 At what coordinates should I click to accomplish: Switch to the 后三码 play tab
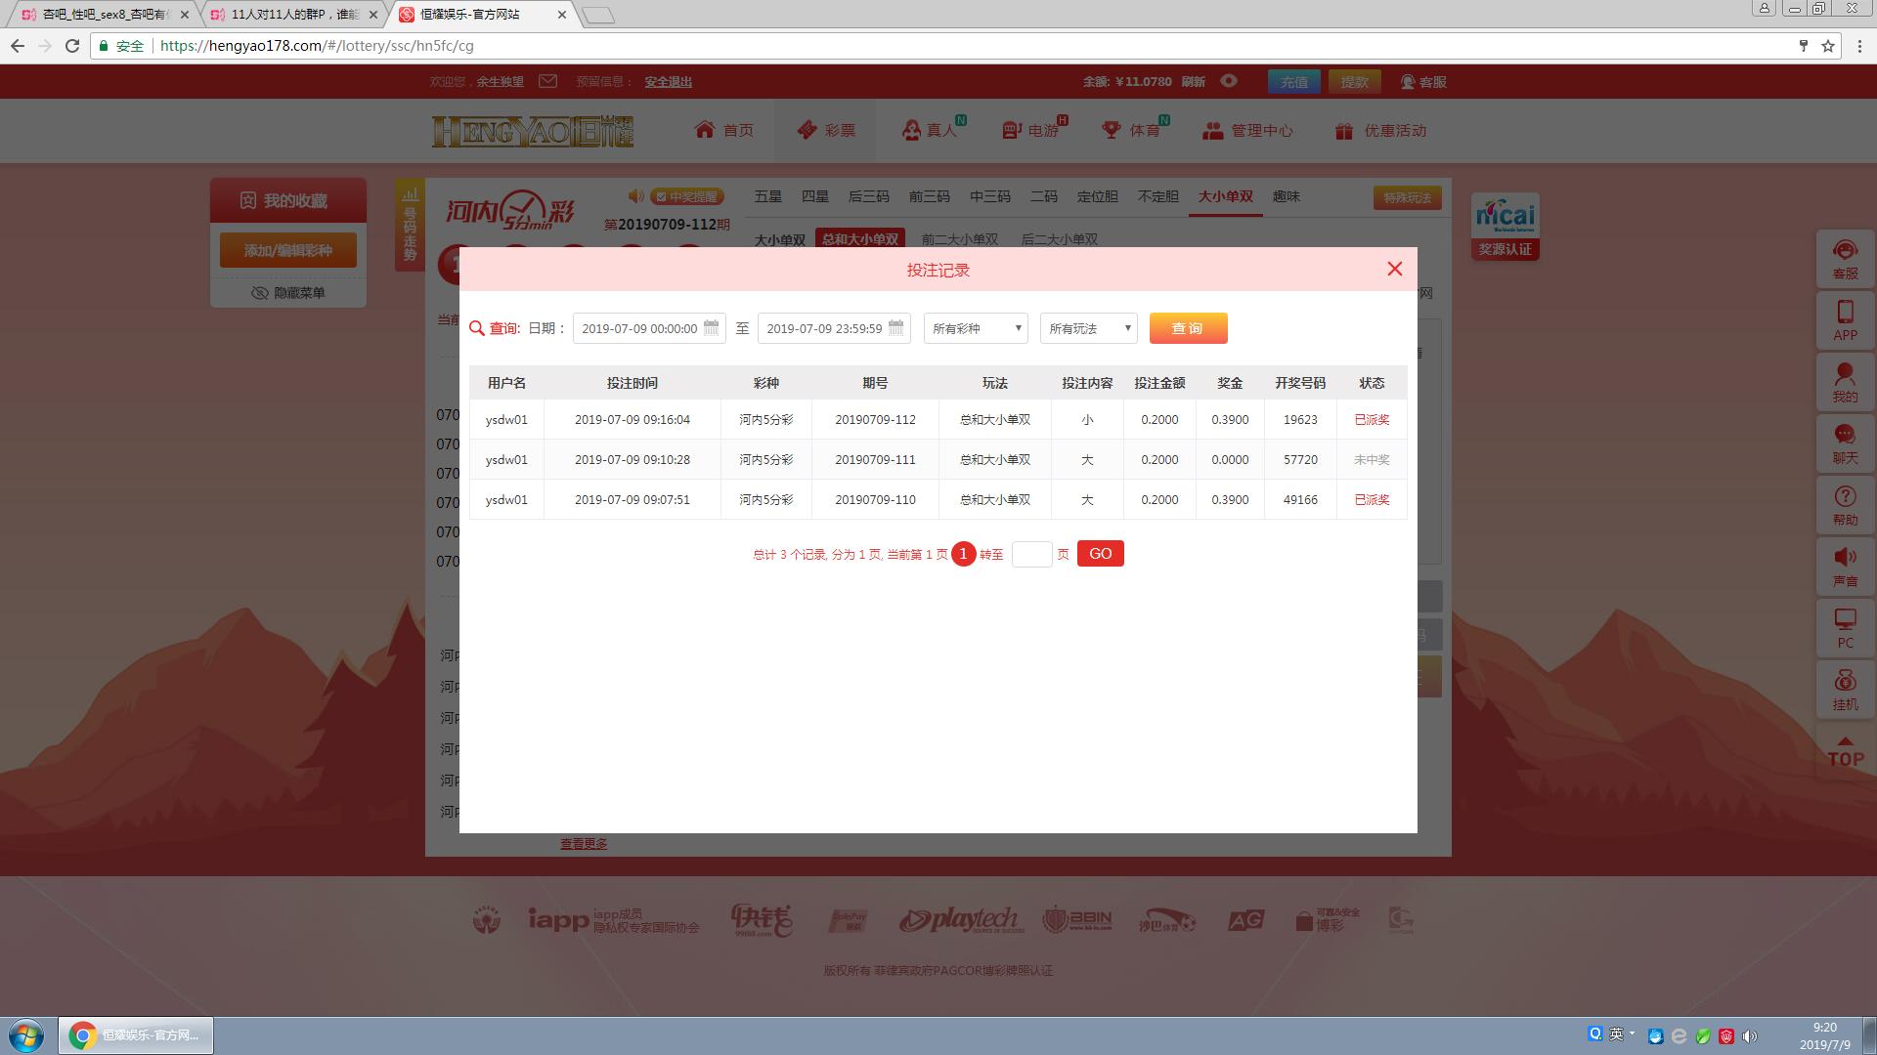pos(868,196)
